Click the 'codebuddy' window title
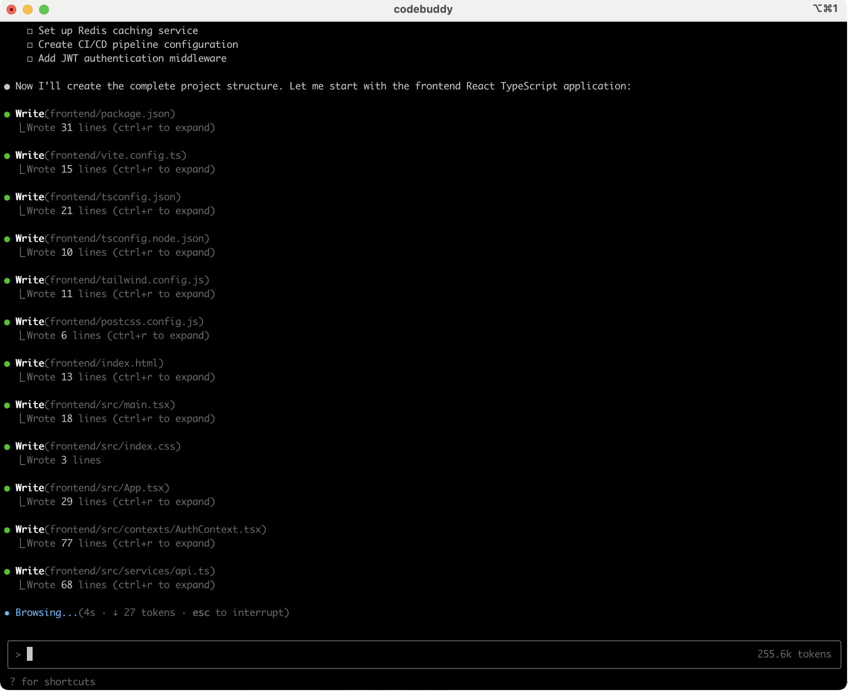This screenshot has height=691, width=848. point(423,9)
